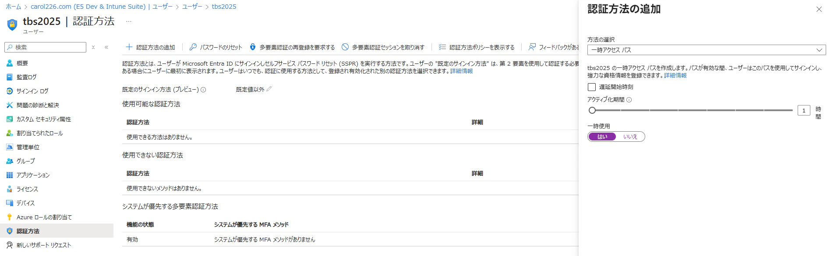Edit default method with pencil icon

click(269, 89)
